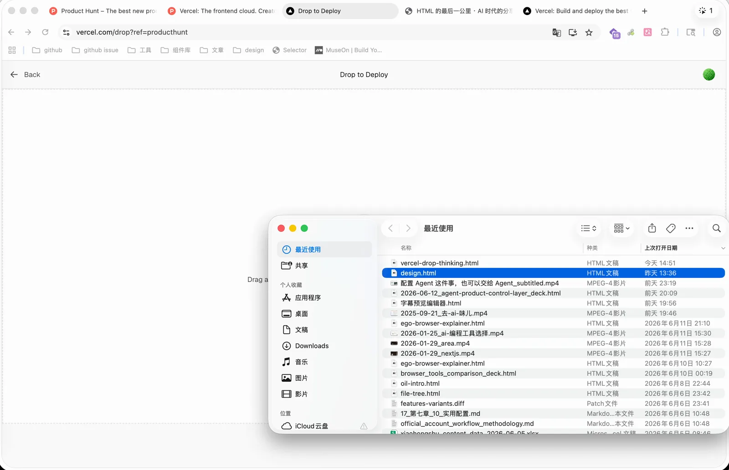Open the side panel icon in browser
Image resolution: width=729 pixels, height=470 pixels.
coord(691,32)
